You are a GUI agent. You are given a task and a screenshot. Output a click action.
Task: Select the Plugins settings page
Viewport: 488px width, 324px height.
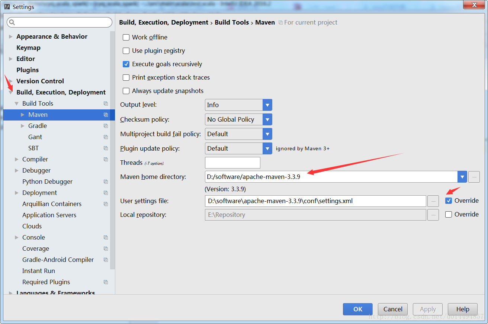click(x=28, y=70)
